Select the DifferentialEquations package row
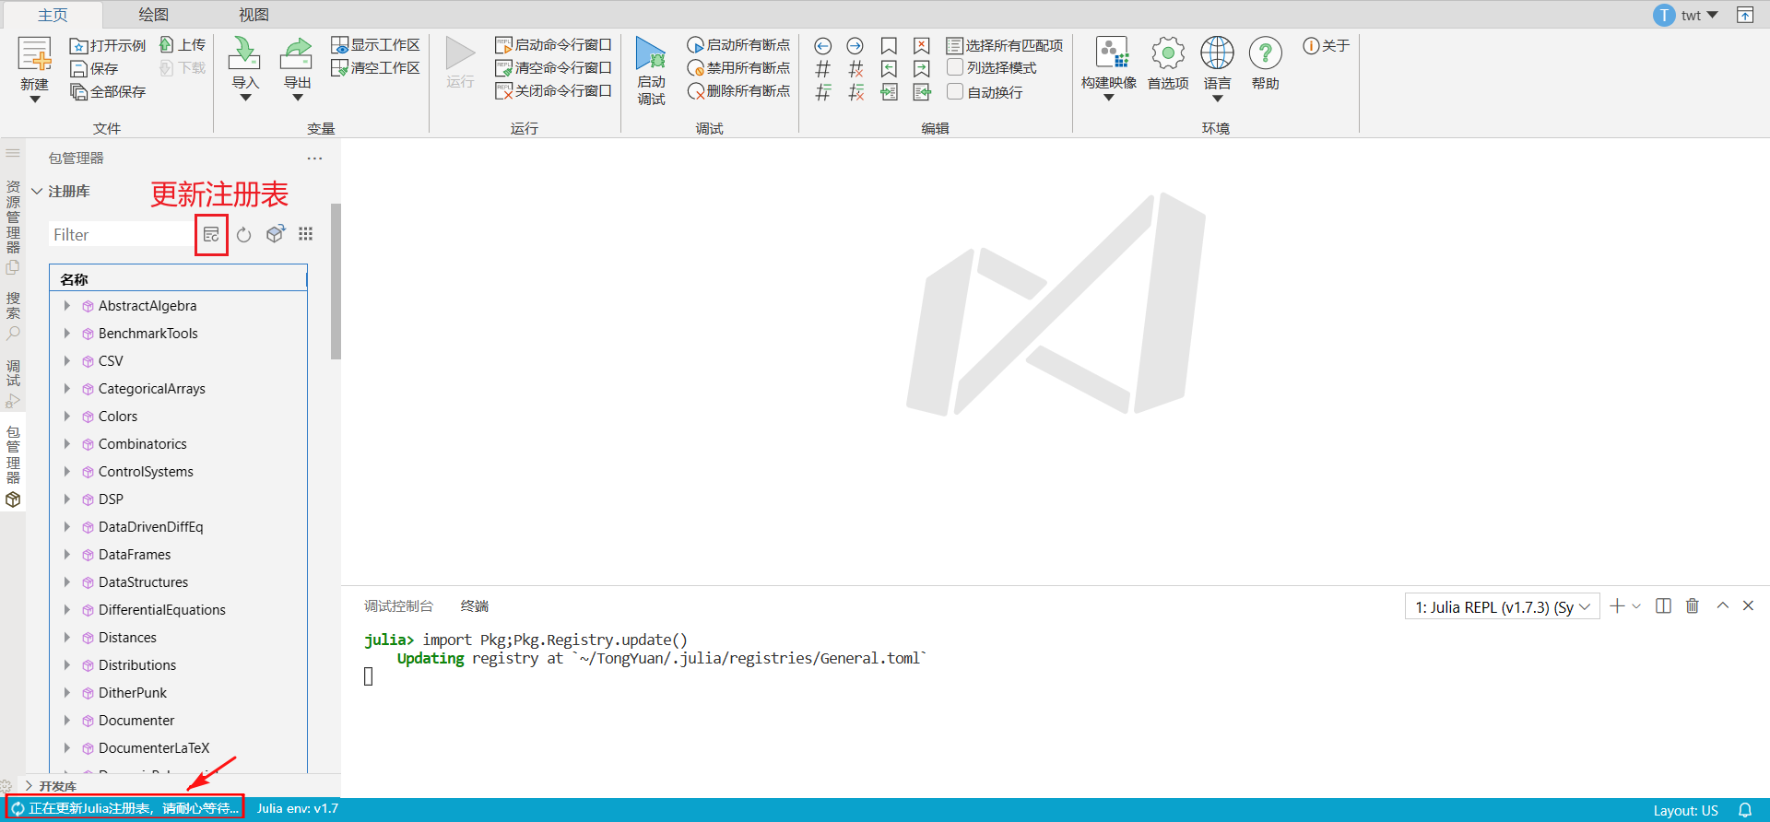 coord(178,610)
